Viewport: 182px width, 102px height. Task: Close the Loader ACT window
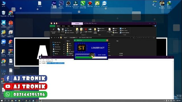pos(107,40)
